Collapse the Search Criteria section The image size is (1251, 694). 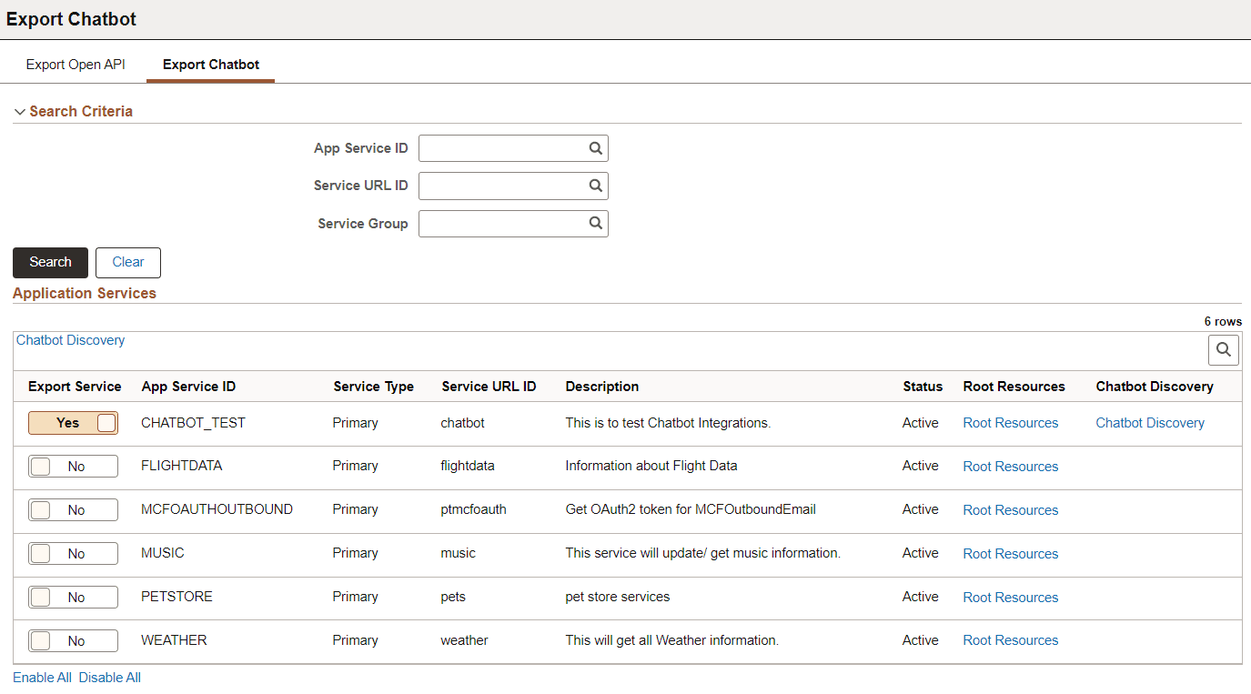click(x=20, y=111)
